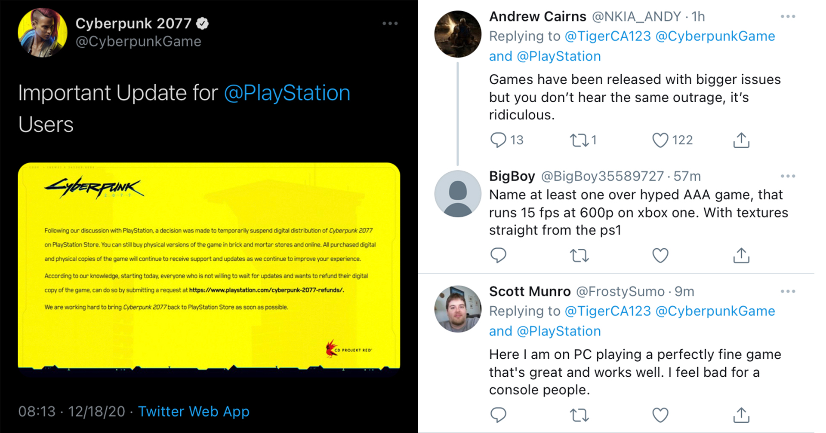Like BigBoy's tweet
Viewport: 826px width, 433px height.
[660, 256]
